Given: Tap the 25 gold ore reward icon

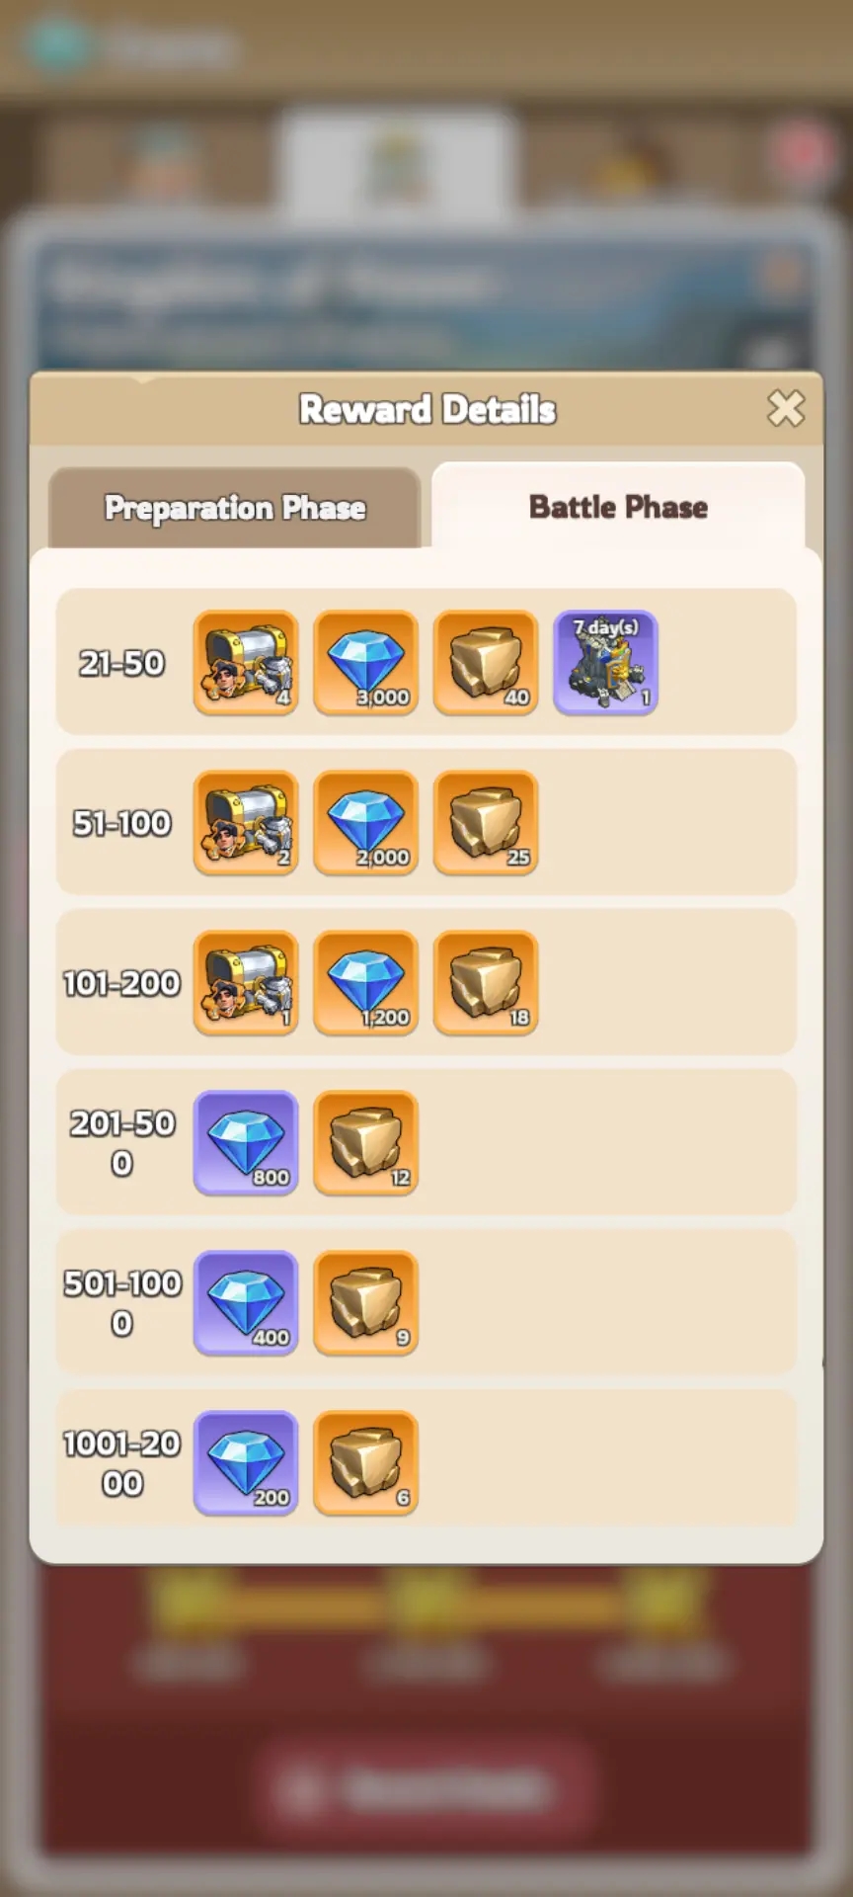Looking at the screenshot, I should pos(486,822).
